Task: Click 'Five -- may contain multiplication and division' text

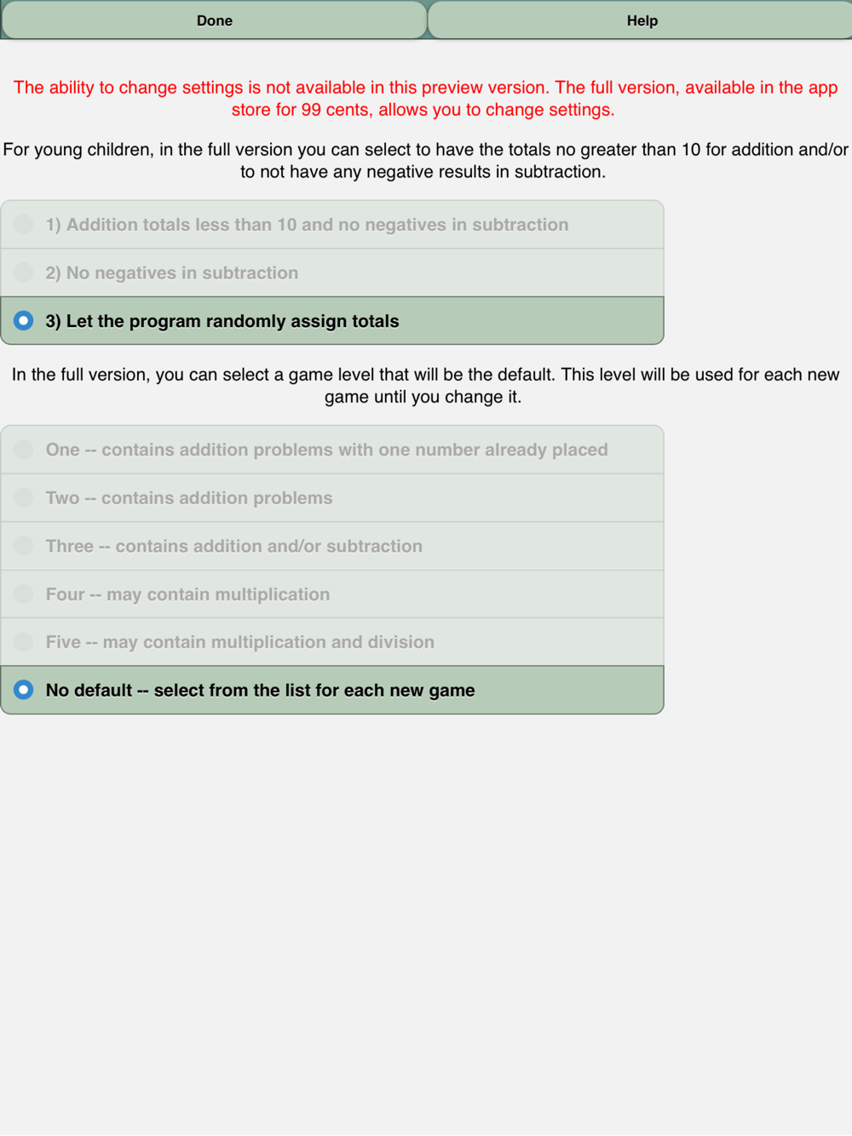Action: (x=240, y=642)
